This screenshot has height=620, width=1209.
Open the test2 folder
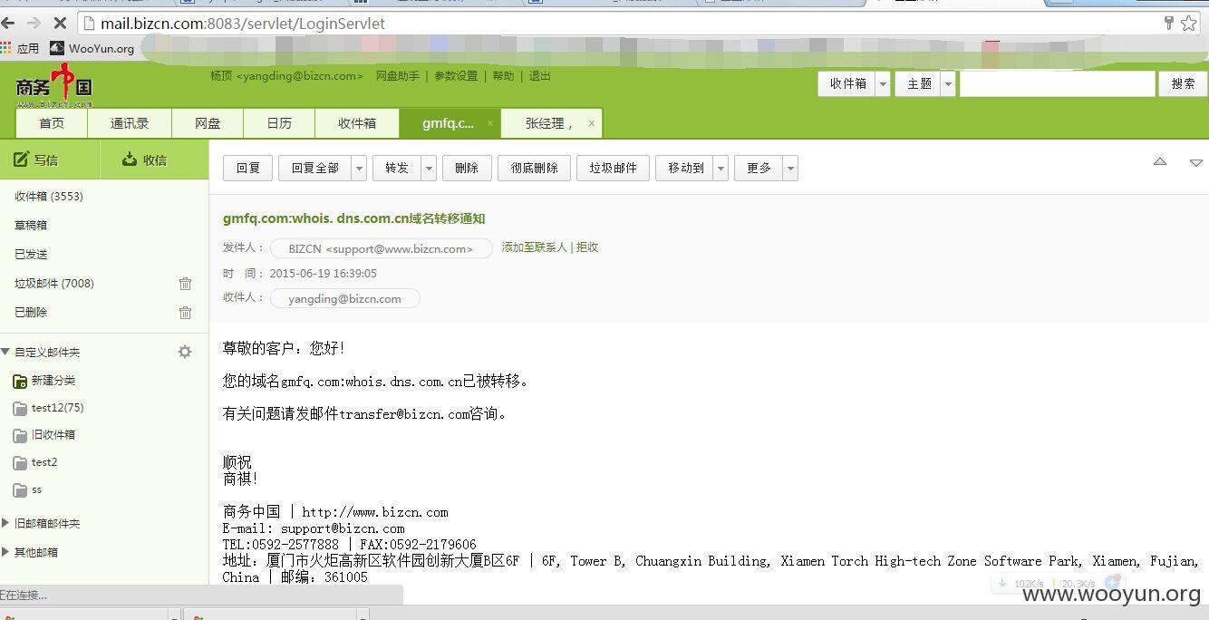click(x=35, y=462)
